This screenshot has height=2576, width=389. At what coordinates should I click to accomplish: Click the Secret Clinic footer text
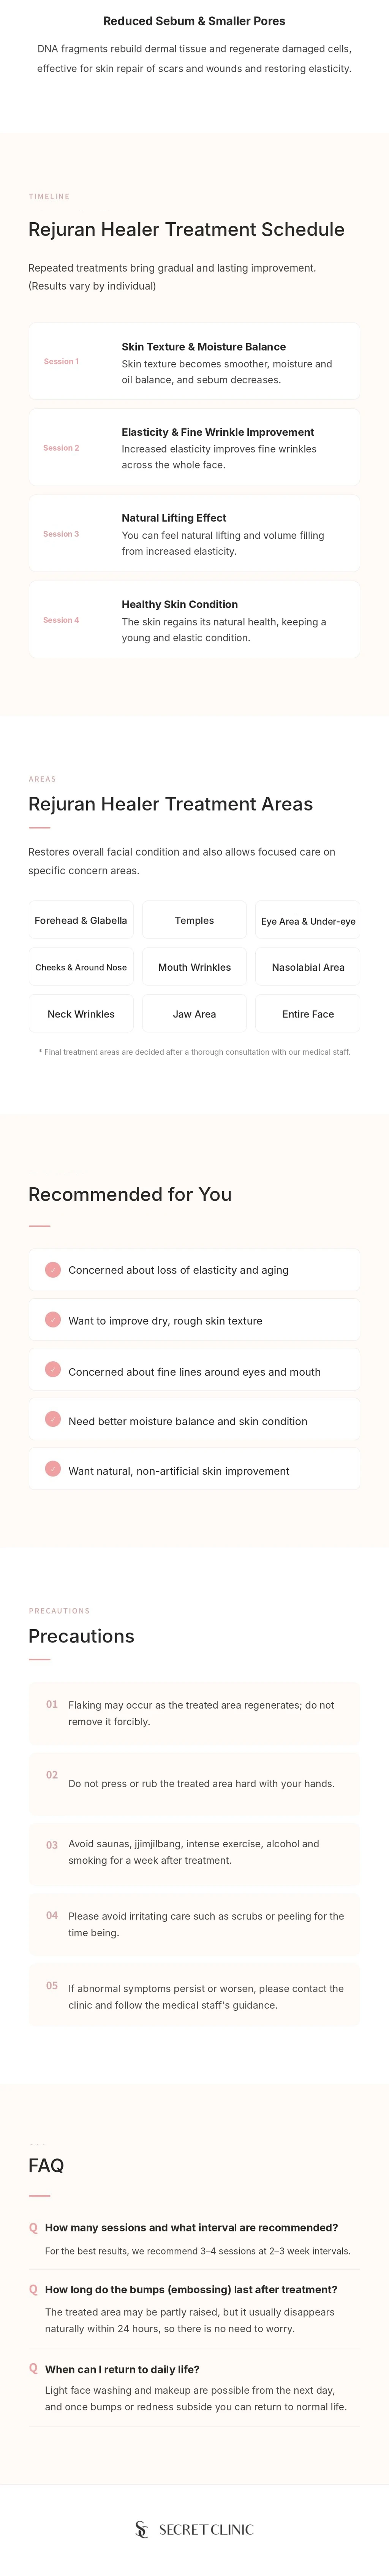coord(206,2529)
